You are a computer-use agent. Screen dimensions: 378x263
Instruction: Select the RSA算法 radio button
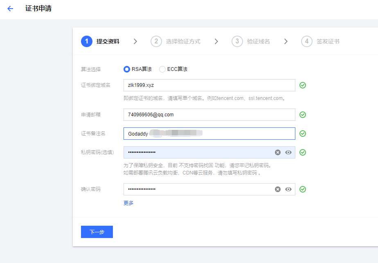pyautogui.click(x=127, y=69)
